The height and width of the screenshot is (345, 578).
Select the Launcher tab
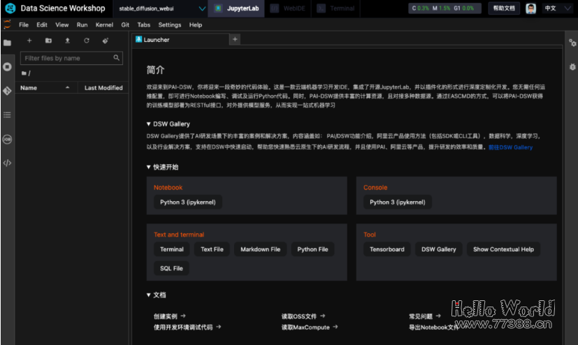pyautogui.click(x=180, y=39)
